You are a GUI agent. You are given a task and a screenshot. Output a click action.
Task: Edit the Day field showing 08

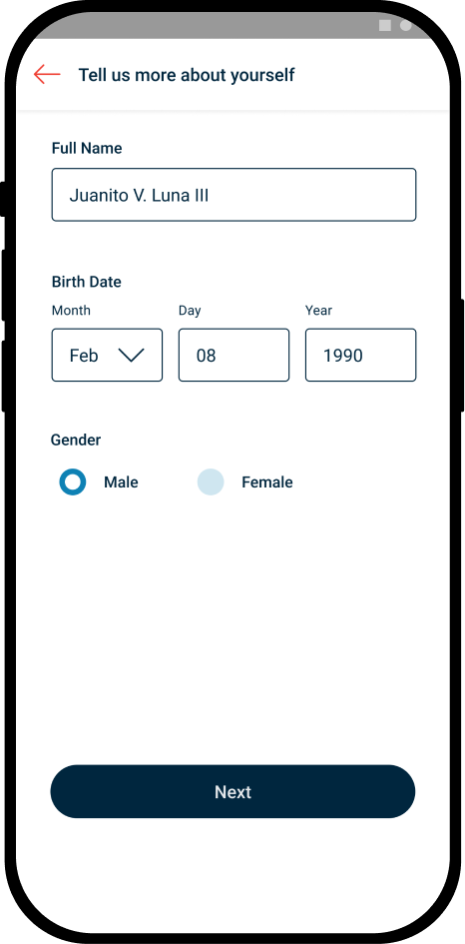point(234,356)
